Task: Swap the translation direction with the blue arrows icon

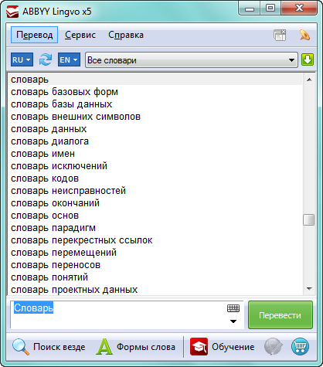Action: pyautogui.click(x=46, y=59)
